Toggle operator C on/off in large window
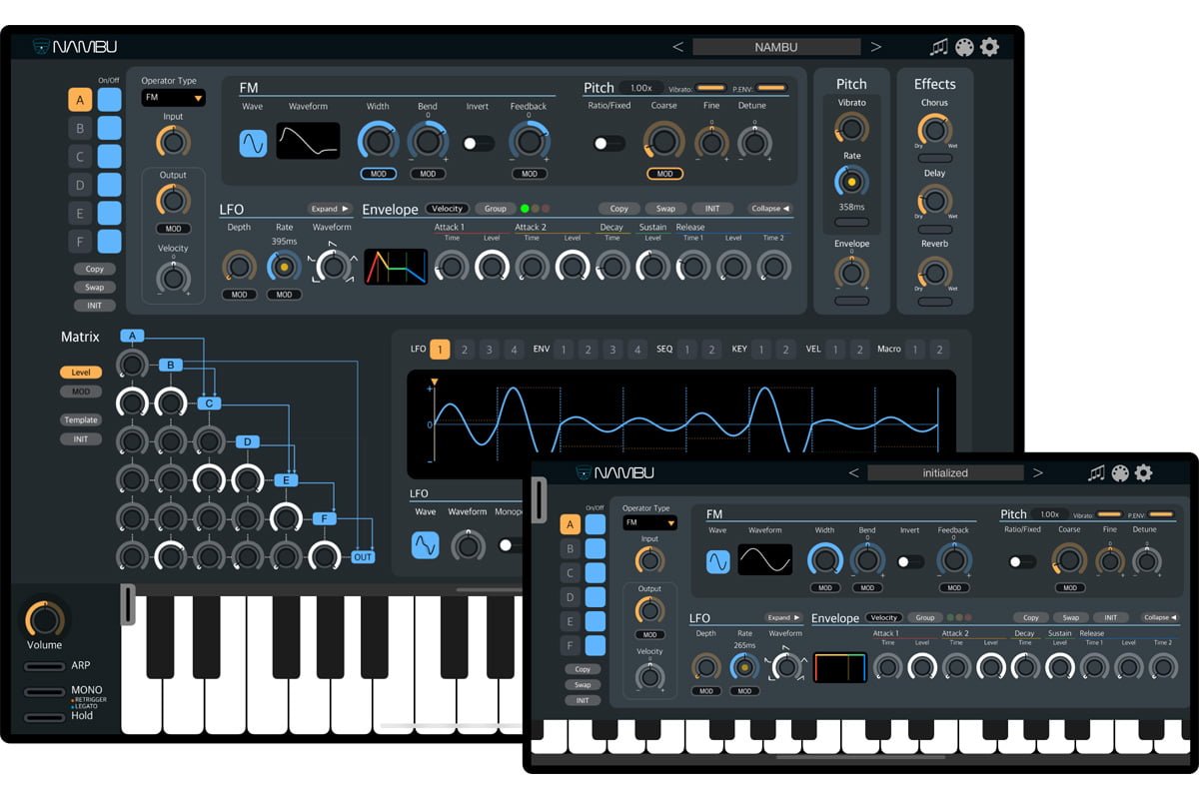Viewport: 1199px width, 799px height. pos(109,156)
